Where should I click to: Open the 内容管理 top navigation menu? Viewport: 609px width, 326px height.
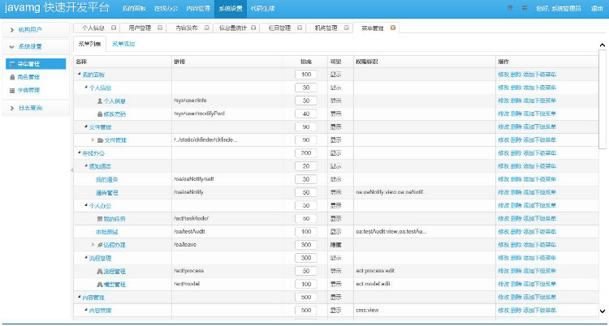[198, 9]
